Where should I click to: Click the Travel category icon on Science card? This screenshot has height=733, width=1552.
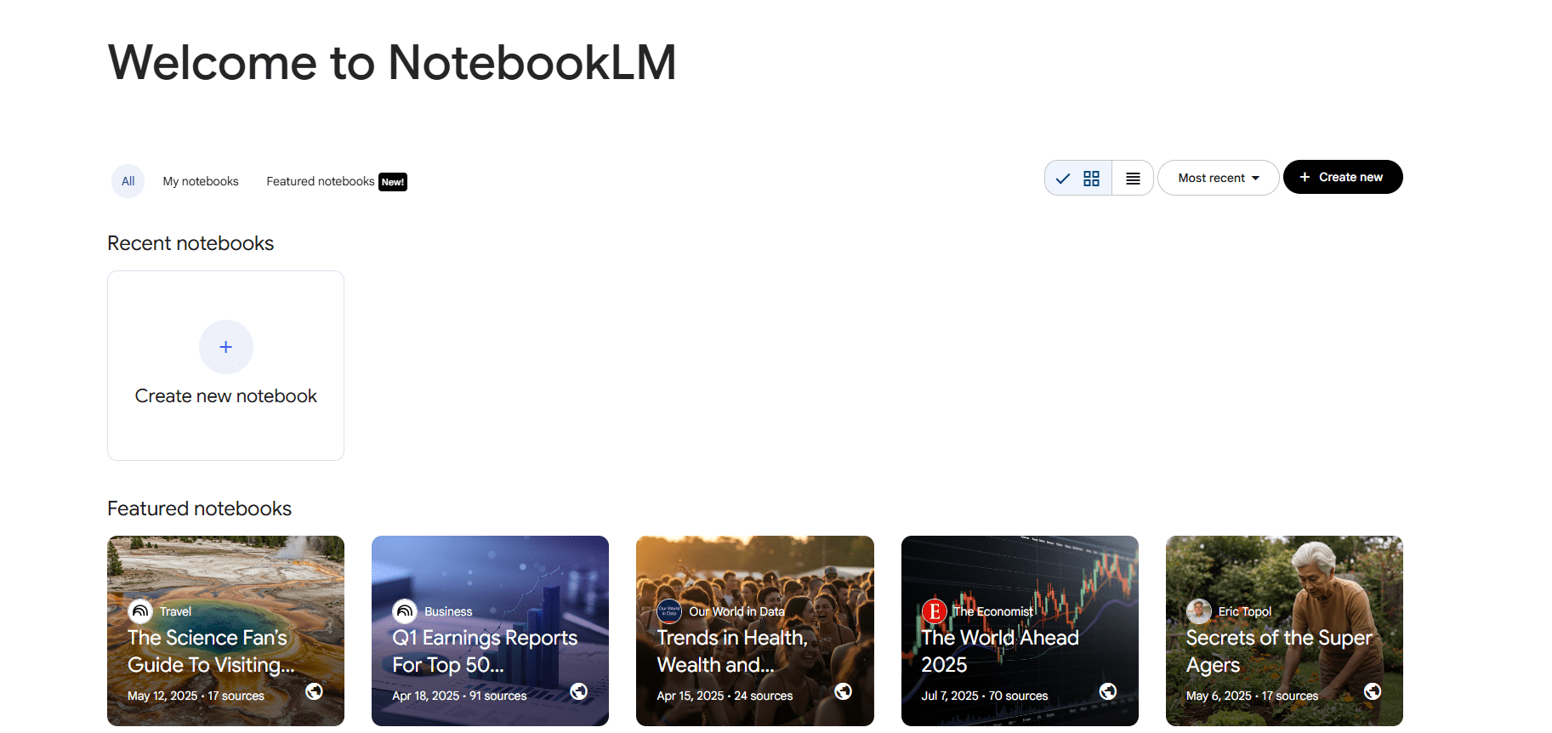140,611
